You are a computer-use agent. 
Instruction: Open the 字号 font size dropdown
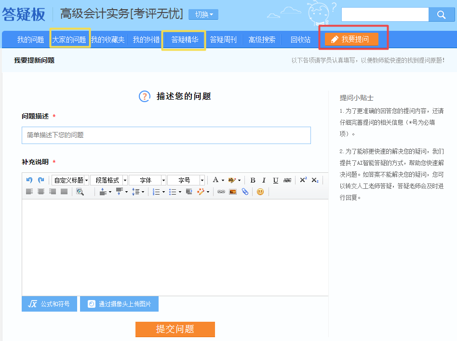pyautogui.click(x=186, y=180)
